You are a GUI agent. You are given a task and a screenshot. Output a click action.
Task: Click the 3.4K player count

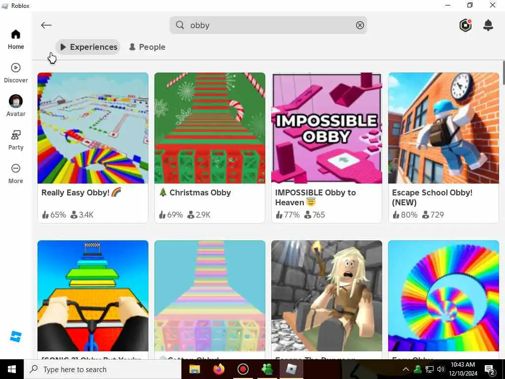(x=82, y=215)
